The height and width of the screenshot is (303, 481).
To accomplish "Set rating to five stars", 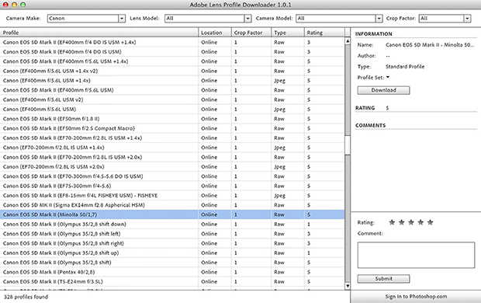I will (430, 222).
